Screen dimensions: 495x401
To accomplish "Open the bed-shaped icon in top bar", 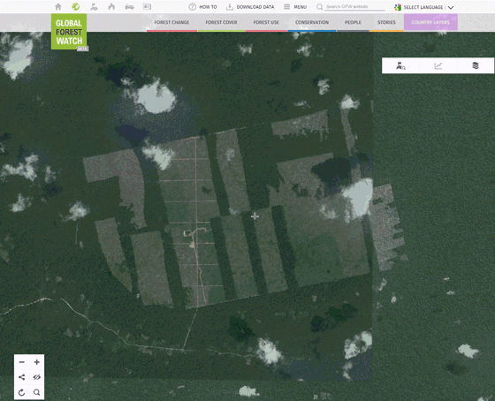I will coord(129,7).
